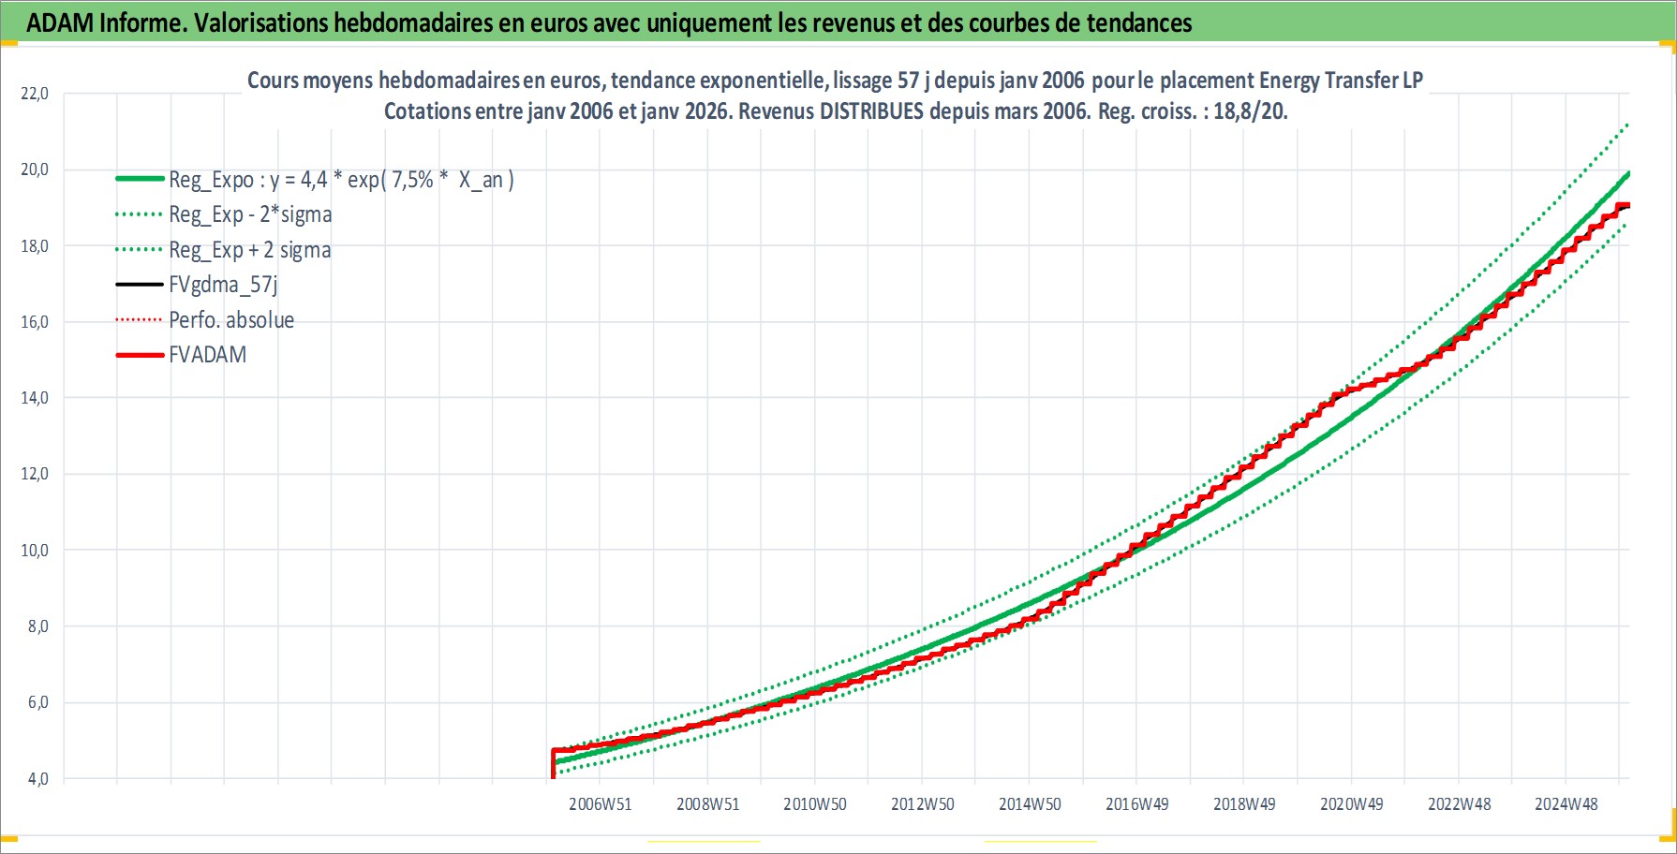Click x-axis label 2022W48
1677x854 pixels.
1460,804
